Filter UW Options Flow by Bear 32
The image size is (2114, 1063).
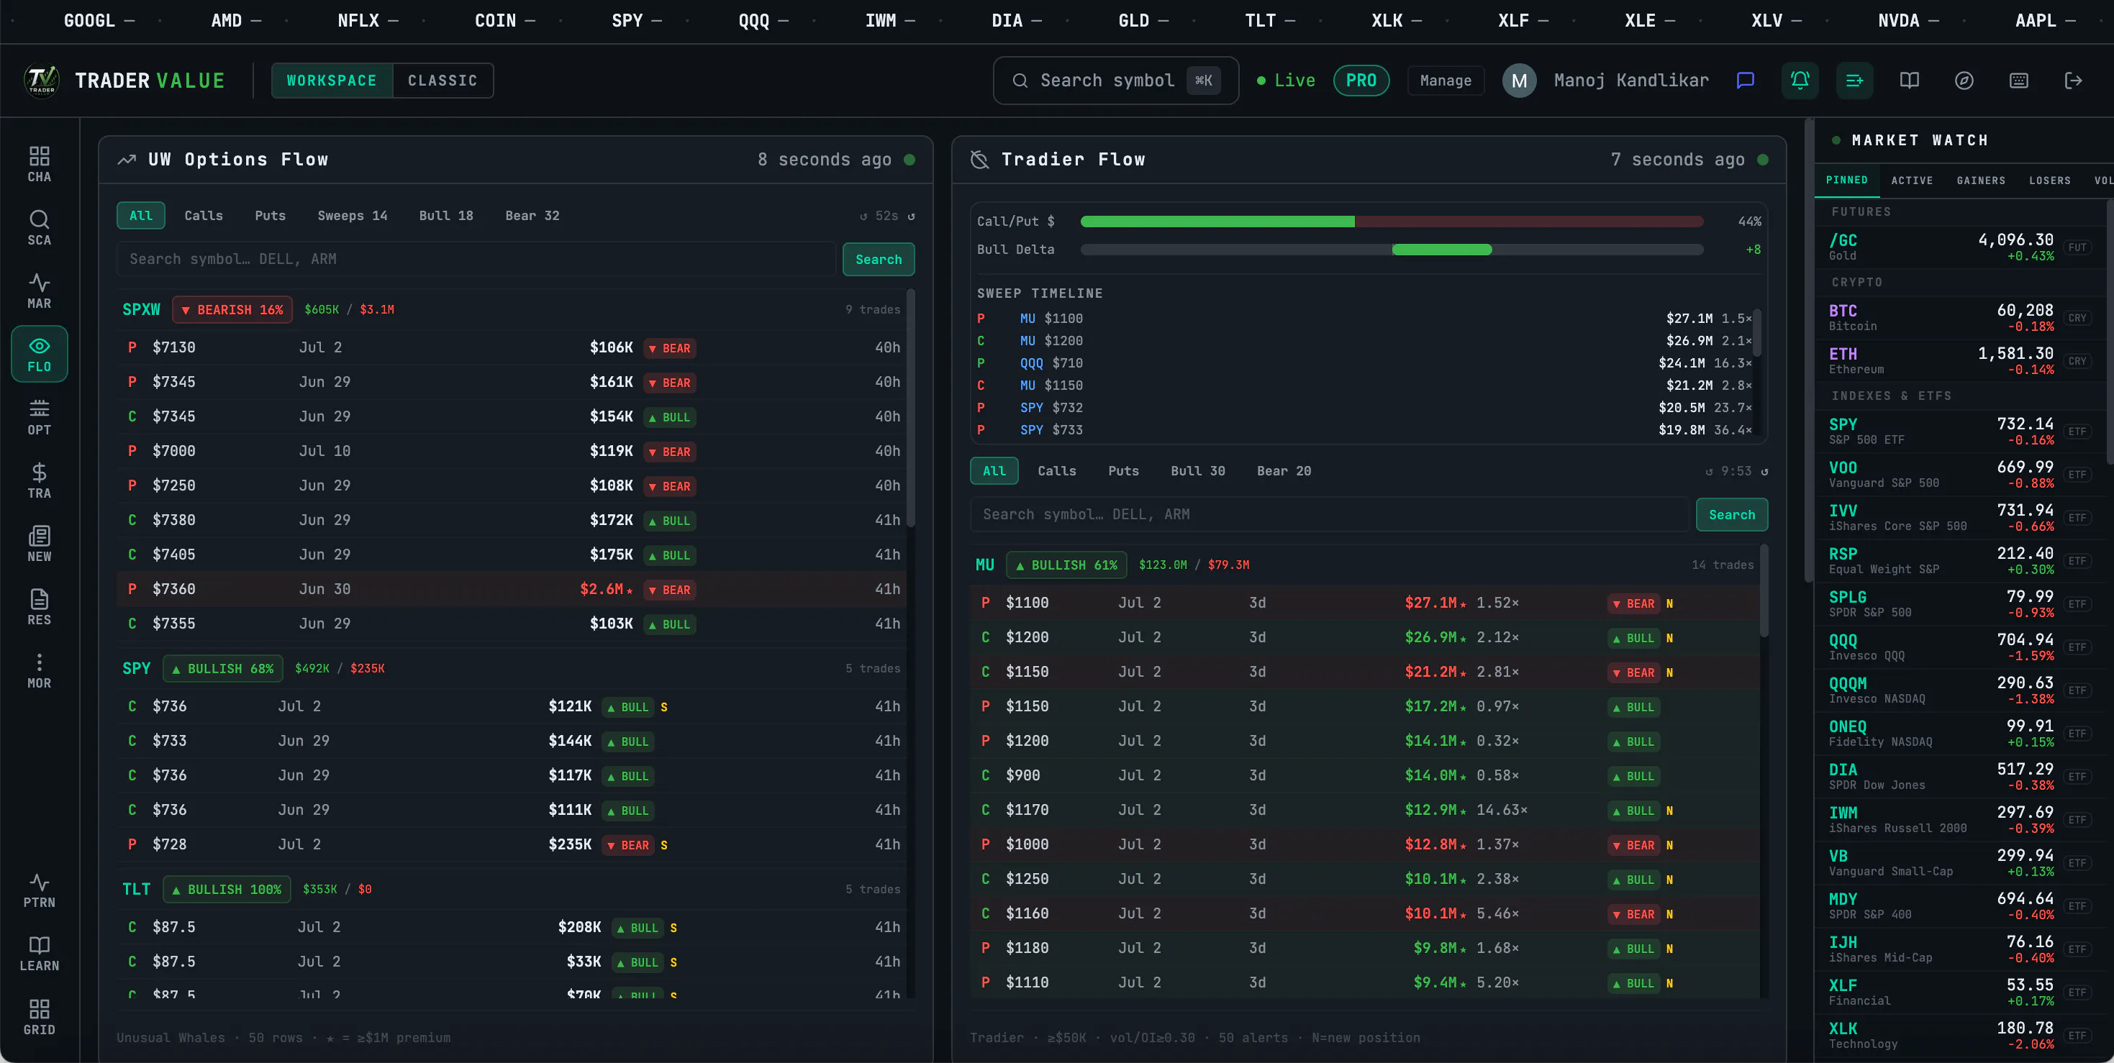click(532, 216)
